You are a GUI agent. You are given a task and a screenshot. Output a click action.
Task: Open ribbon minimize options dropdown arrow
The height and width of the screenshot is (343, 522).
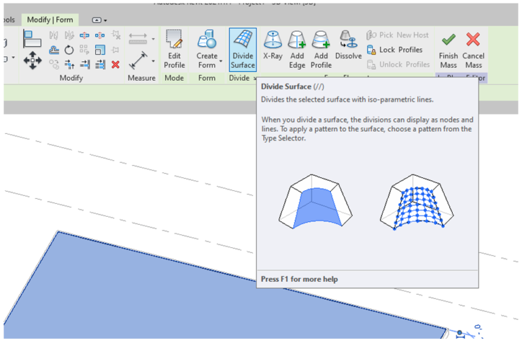105,20
